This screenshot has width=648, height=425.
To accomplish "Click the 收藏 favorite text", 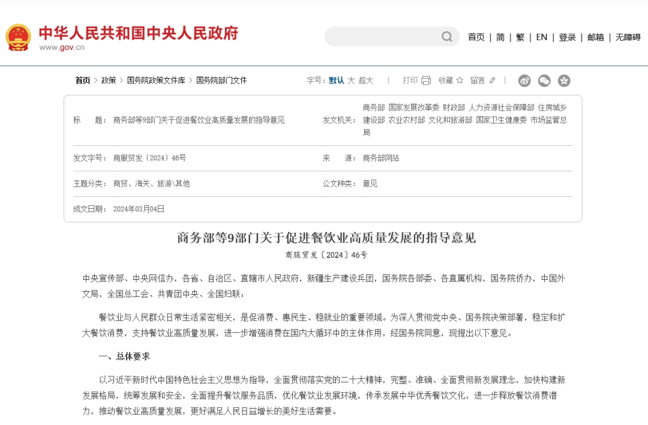I will click(446, 80).
